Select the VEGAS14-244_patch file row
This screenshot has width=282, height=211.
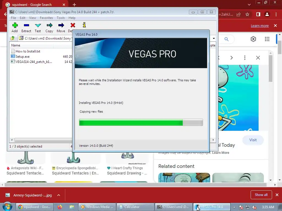coord(31,62)
